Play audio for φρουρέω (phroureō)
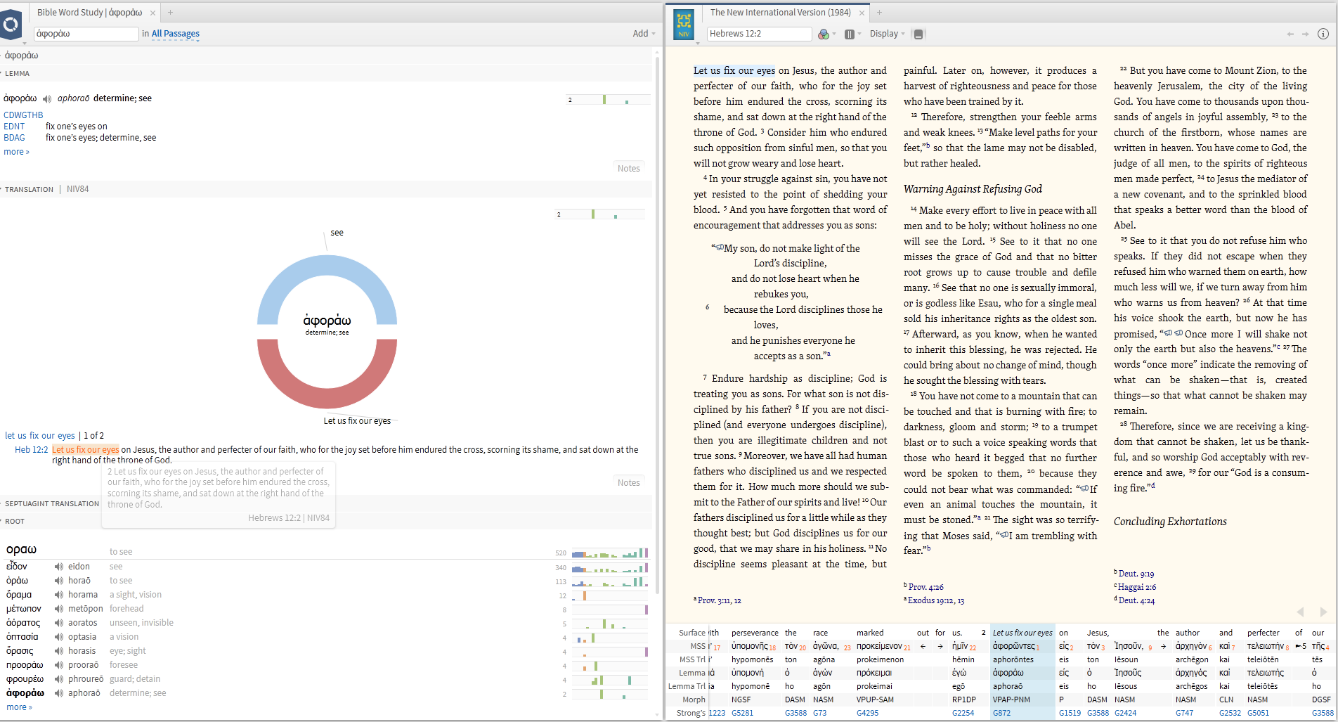Image resolution: width=1338 pixels, height=722 pixels. pyautogui.click(x=59, y=679)
